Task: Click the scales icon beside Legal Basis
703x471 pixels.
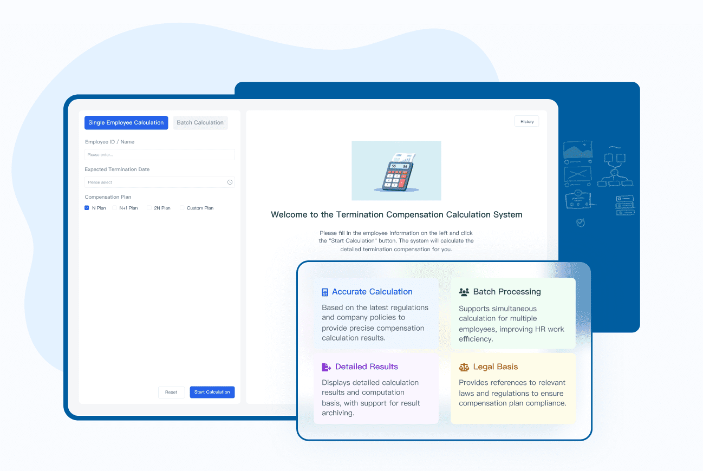Action: point(464,367)
